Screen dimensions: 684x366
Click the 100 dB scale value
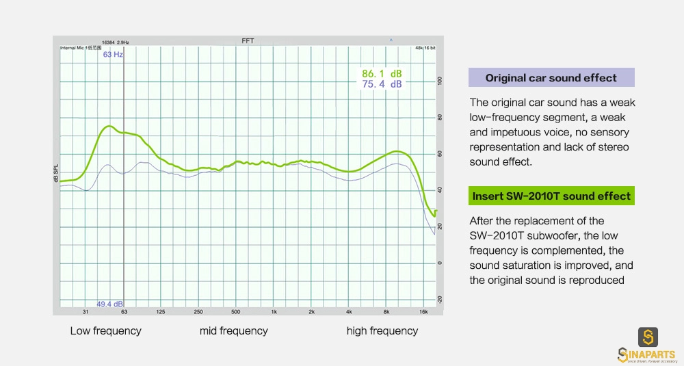(440, 81)
